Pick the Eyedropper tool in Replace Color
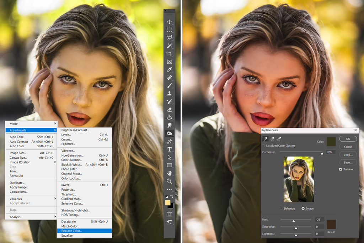 tap(265, 139)
